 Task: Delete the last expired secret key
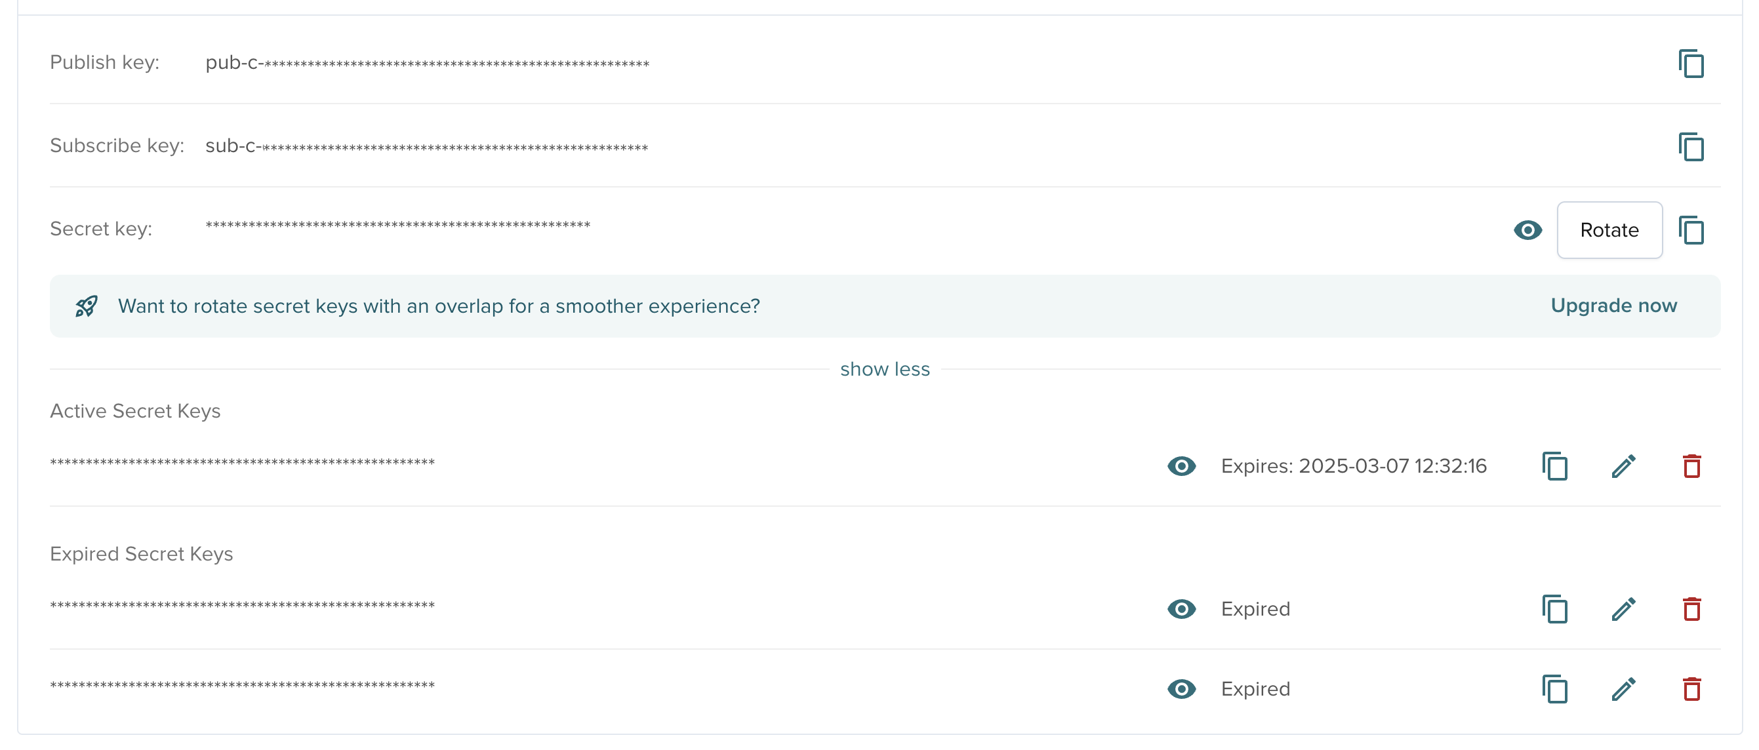tap(1691, 689)
